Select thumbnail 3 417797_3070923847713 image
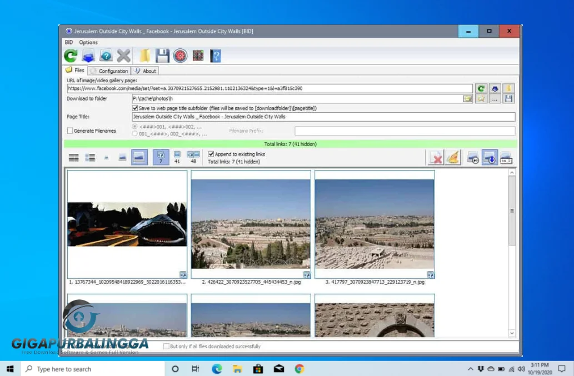The height and width of the screenshot is (376, 574). tap(375, 224)
